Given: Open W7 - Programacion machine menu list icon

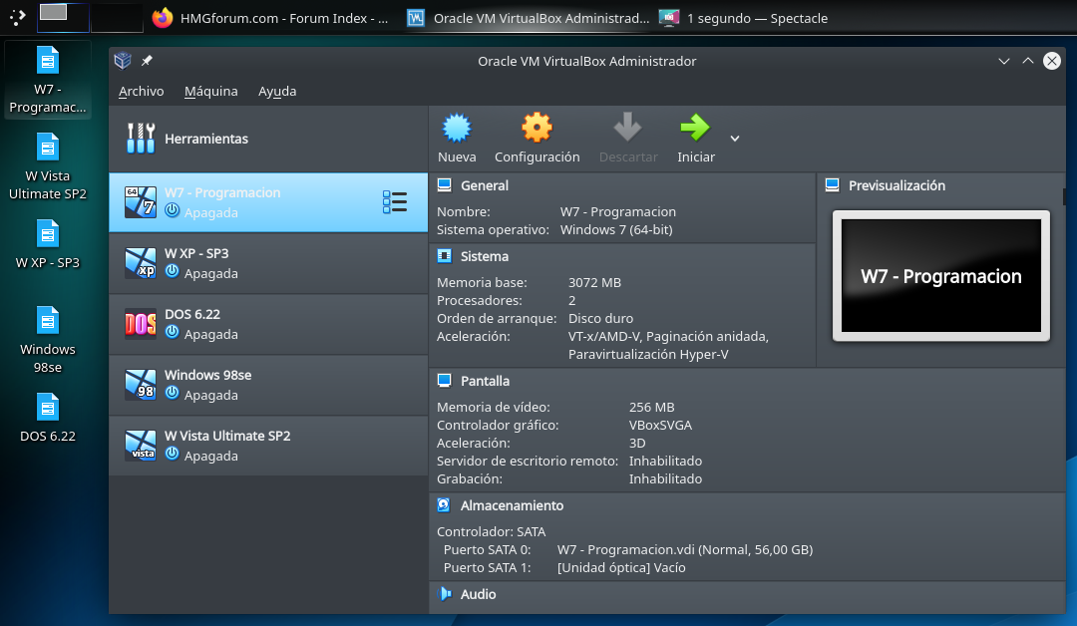Looking at the screenshot, I should (394, 201).
